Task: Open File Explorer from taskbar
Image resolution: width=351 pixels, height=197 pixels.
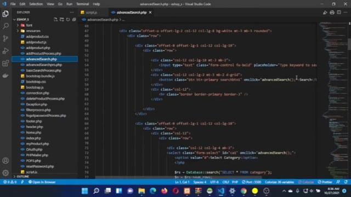Action: [x=141, y=191]
